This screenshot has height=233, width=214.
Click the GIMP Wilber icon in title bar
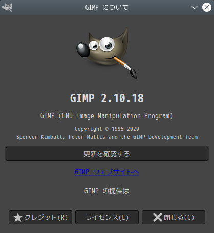coord(7,7)
